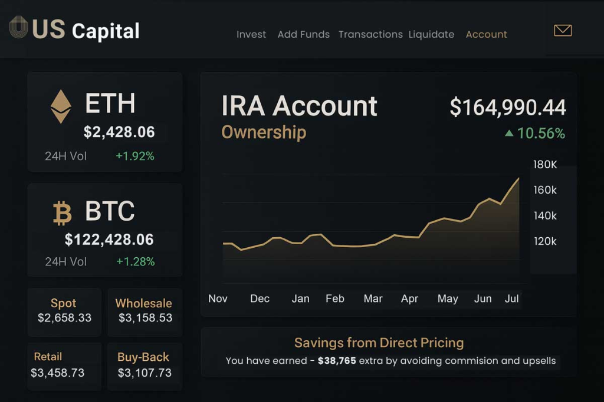Click the Bitcoin symbol icon

click(63, 213)
